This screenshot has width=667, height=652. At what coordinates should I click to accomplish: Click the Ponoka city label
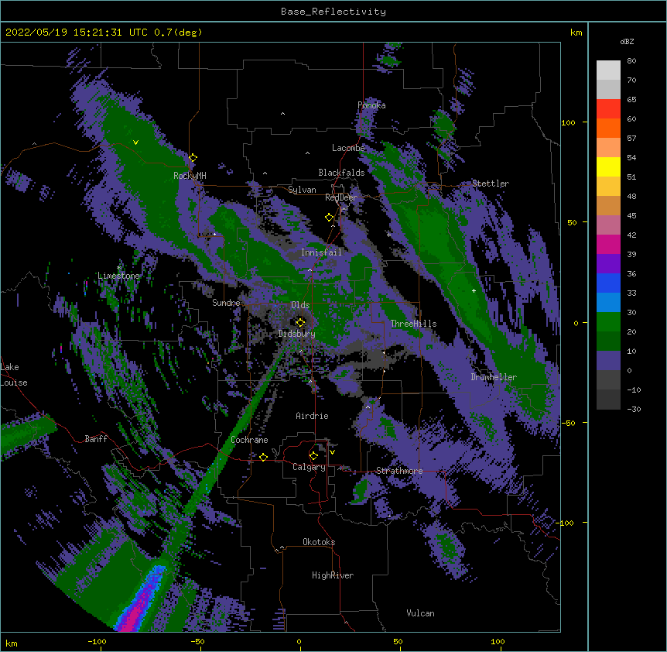(371, 105)
